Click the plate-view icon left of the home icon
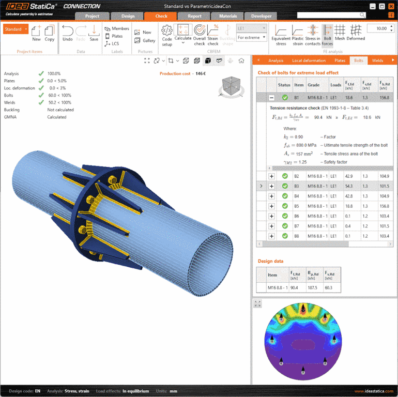The image size is (398, 397). tap(230, 60)
